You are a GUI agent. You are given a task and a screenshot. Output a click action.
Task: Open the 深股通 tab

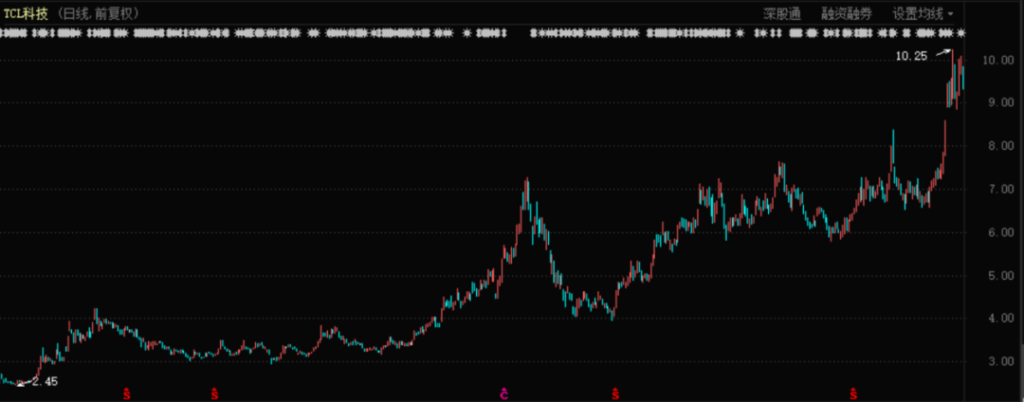point(782,13)
